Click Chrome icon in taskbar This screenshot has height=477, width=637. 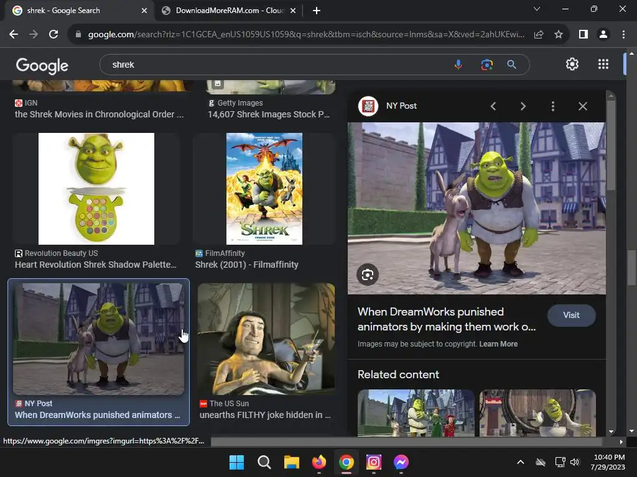[x=346, y=462]
